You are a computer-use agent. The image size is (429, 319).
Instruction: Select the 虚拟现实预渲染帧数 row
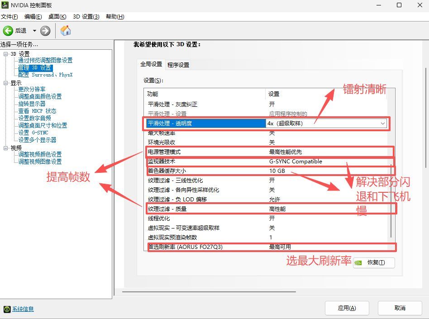267,237
